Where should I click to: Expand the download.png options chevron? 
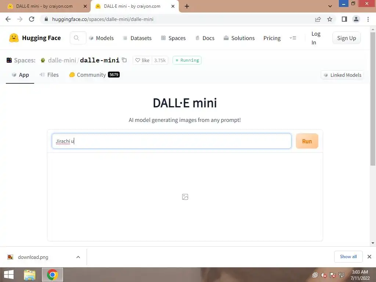point(78,257)
